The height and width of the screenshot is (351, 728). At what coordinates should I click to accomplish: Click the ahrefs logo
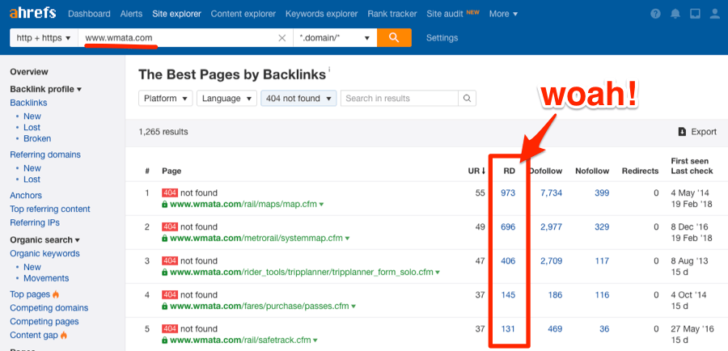tap(32, 13)
